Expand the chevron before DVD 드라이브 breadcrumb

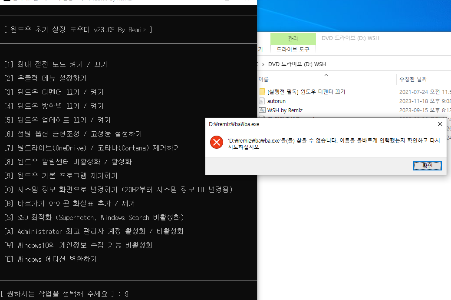pos(263,64)
